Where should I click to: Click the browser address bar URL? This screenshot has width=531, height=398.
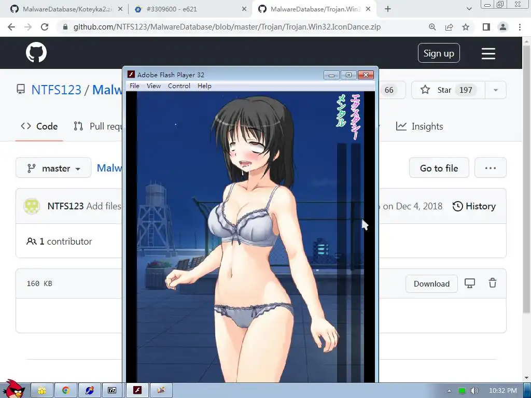click(227, 27)
